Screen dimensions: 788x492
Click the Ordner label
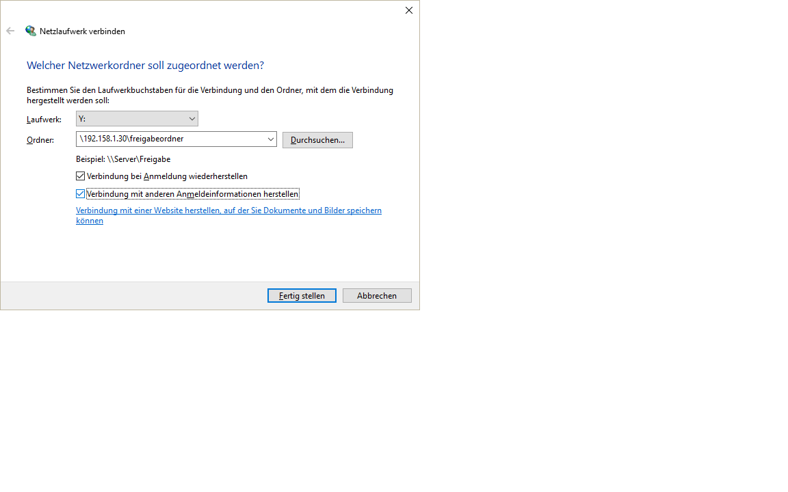(x=40, y=140)
